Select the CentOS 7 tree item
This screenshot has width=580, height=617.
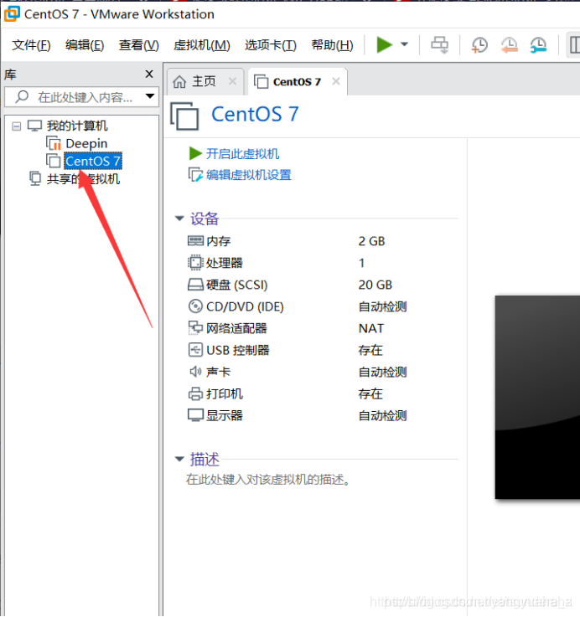[92, 161]
